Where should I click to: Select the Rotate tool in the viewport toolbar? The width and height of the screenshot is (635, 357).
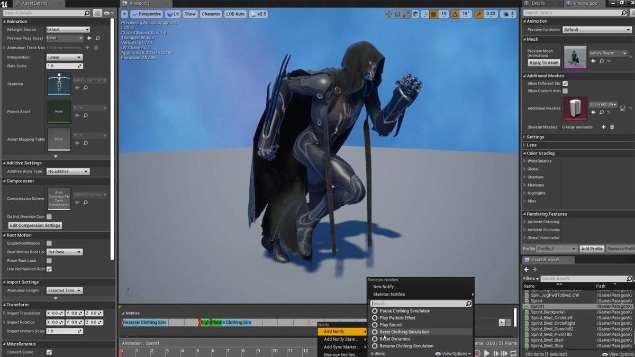click(396, 14)
